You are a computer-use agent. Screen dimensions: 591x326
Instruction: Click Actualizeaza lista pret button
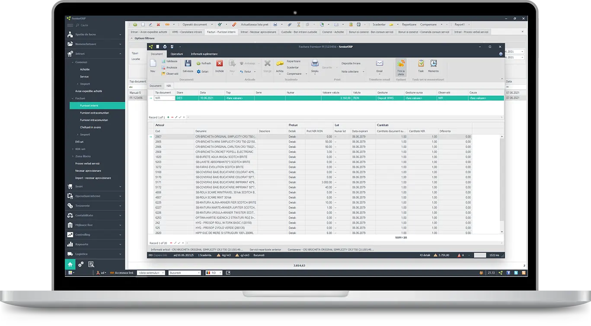[254, 25]
